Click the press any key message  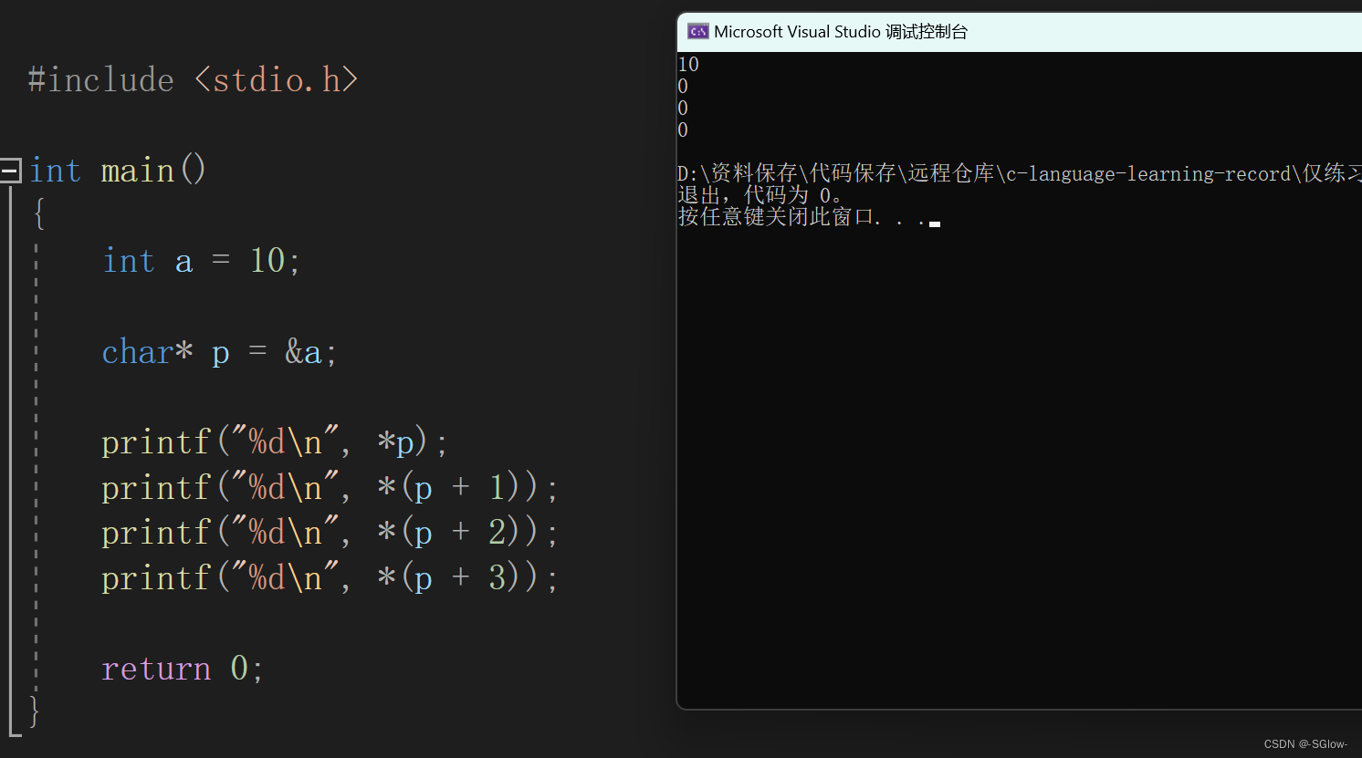pos(809,217)
